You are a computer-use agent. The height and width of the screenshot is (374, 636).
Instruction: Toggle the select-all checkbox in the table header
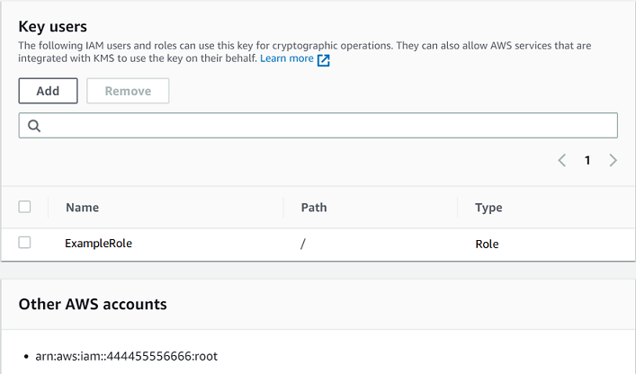(x=24, y=207)
